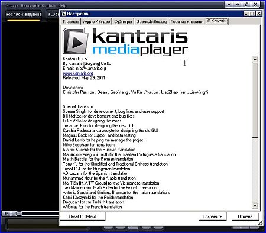Screen dimensions: 266x233
Task: Minimize the Настройки dialog
Action: tap(246, 14)
